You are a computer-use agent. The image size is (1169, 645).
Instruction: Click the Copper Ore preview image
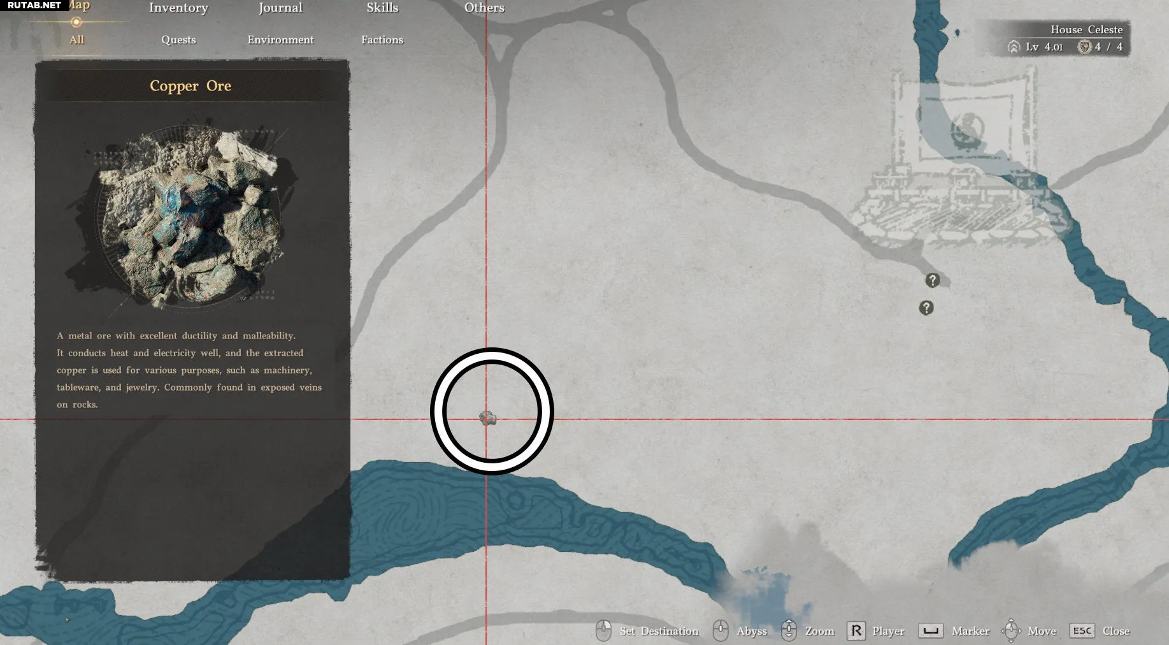tap(190, 217)
